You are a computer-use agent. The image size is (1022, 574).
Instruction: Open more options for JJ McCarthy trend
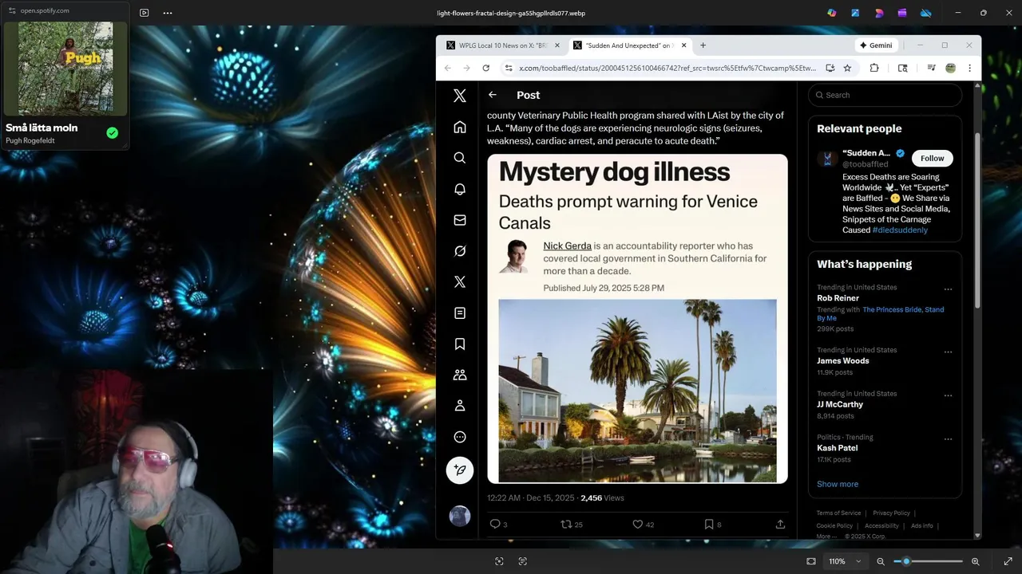pos(948,395)
